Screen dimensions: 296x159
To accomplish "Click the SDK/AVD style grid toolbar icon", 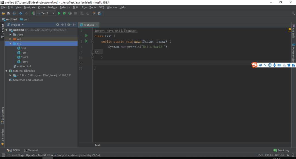I will point(100,13).
